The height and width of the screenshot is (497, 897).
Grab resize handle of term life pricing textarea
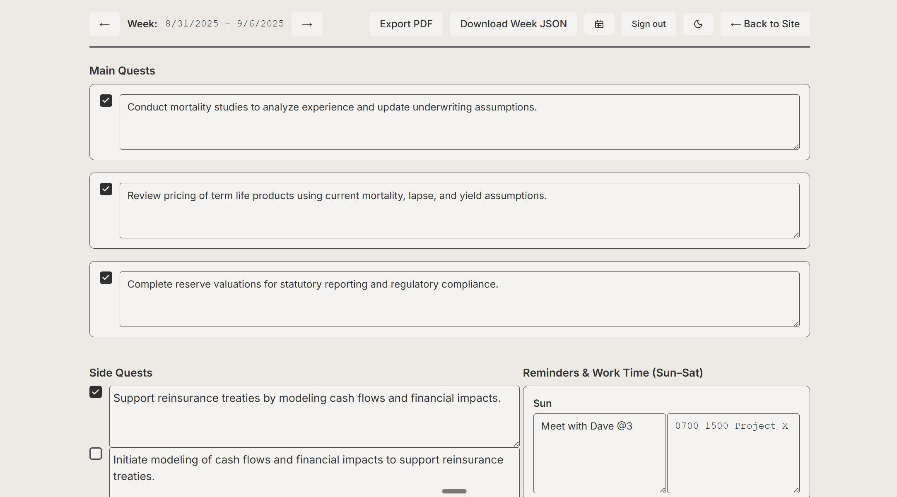pos(796,235)
